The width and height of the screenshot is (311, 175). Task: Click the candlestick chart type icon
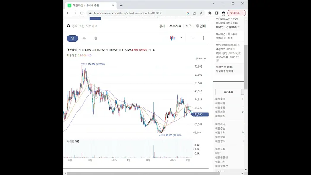173,38
